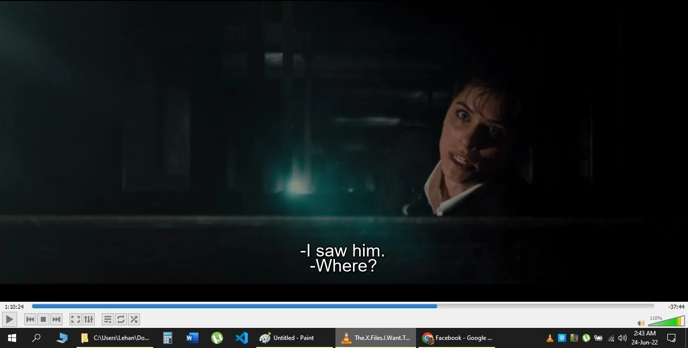Toggle remaining time -37:44 display
688x348 pixels.
pyautogui.click(x=676, y=307)
